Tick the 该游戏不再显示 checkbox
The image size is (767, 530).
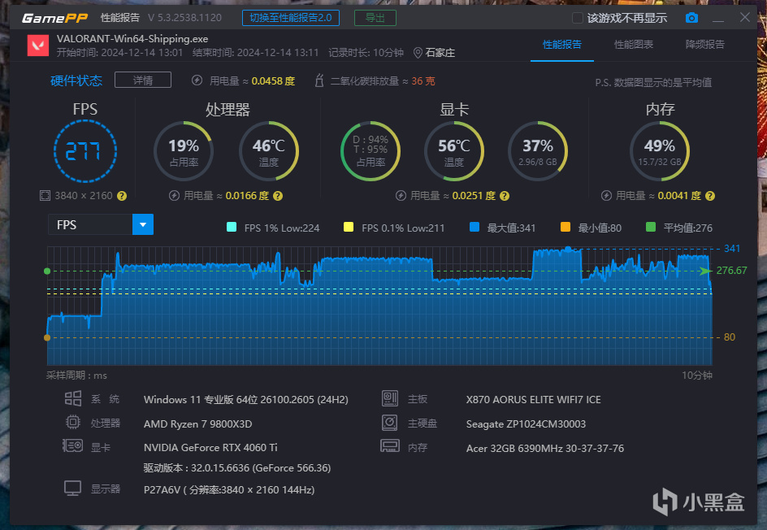[x=578, y=18]
